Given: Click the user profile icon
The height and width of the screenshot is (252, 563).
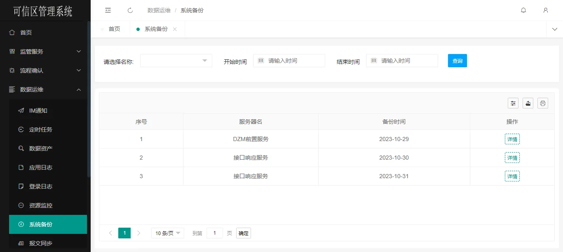Looking at the screenshot, I should pos(546,10).
